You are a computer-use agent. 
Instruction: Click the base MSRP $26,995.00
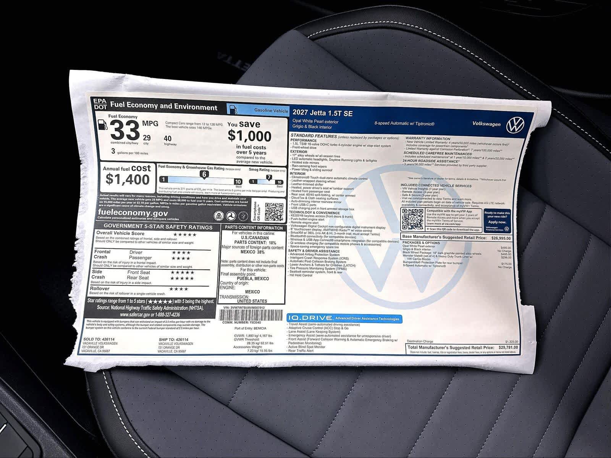(500, 238)
